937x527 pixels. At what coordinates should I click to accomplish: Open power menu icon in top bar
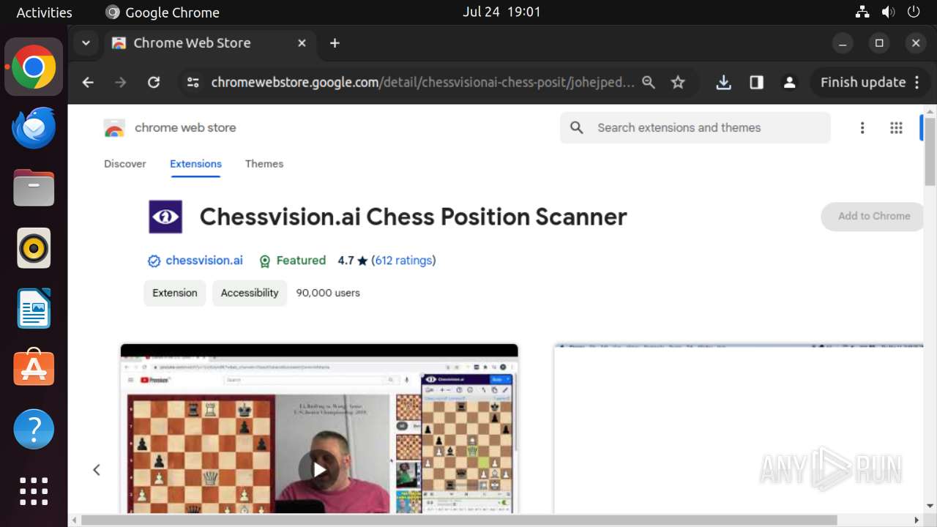[913, 12]
